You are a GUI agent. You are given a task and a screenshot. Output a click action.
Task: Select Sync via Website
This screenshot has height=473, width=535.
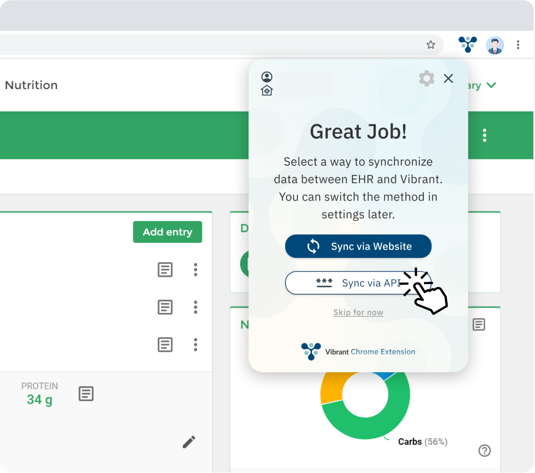tap(358, 246)
